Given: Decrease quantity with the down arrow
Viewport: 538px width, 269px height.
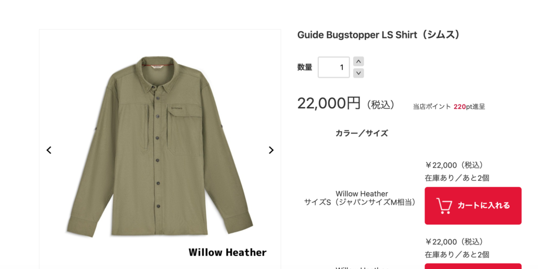Looking at the screenshot, I should [358, 73].
